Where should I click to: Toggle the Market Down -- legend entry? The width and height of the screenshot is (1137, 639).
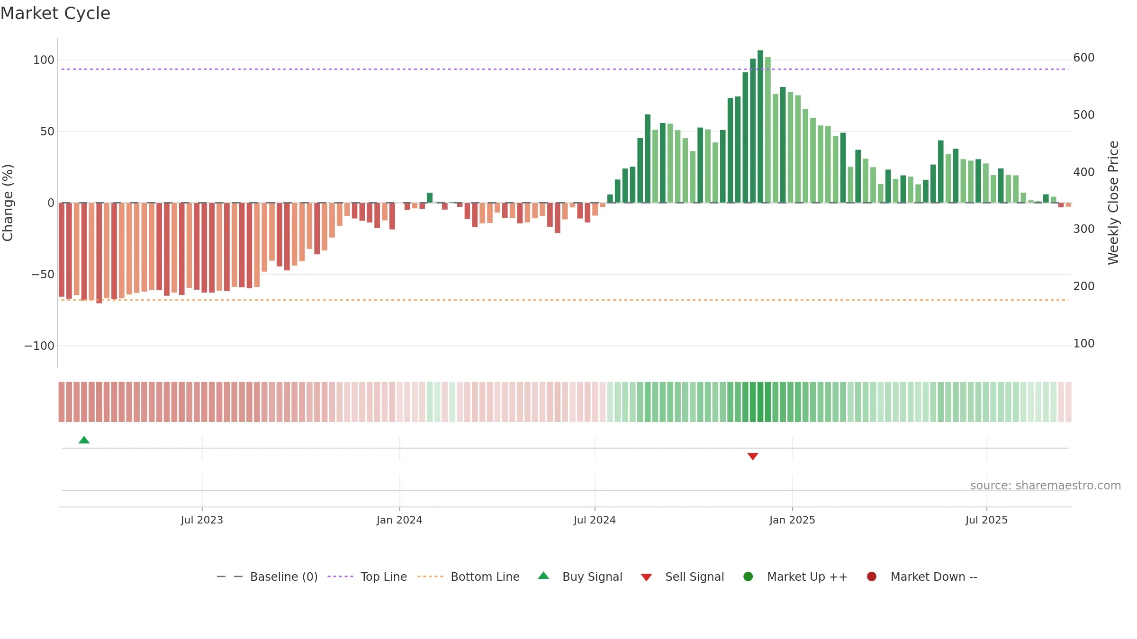tap(922, 577)
